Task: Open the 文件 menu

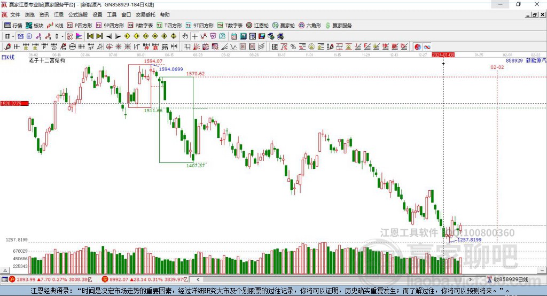Action: pos(15,14)
